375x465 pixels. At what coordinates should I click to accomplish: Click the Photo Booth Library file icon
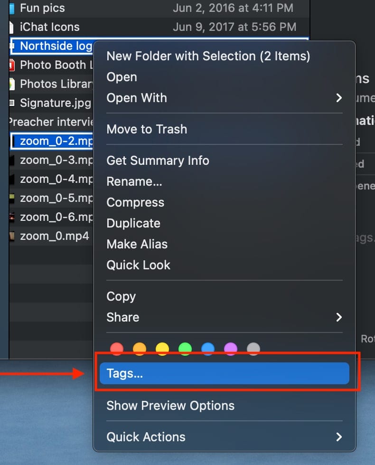(11, 65)
